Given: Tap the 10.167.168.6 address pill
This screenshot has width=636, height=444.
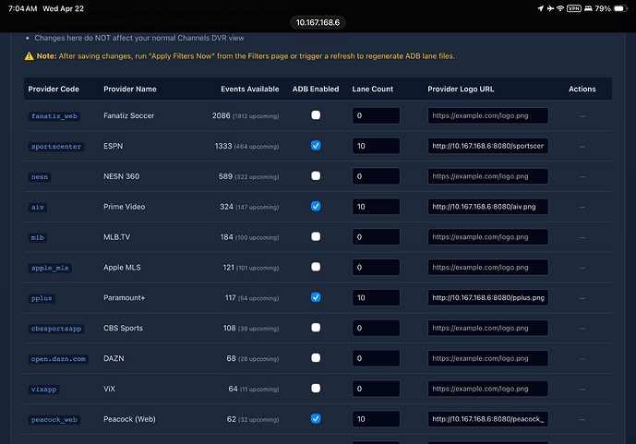Looking at the screenshot, I should (x=318, y=22).
